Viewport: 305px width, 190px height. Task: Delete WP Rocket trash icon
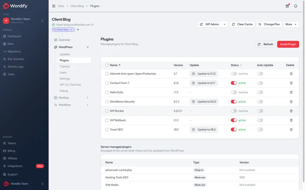click(291, 111)
